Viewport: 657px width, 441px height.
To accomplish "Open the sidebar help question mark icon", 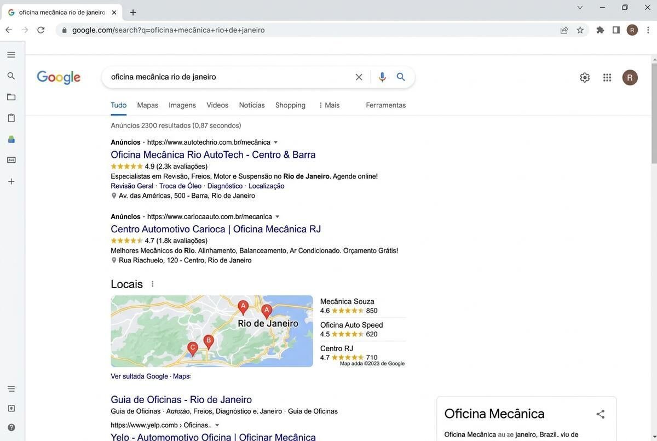I will (11, 427).
